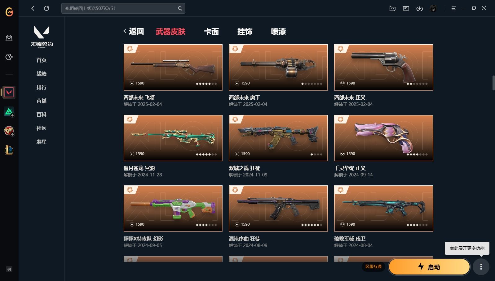Switch to the 卡面 tab
The height and width of the screenshot is (281, 495).
(211, 32)
